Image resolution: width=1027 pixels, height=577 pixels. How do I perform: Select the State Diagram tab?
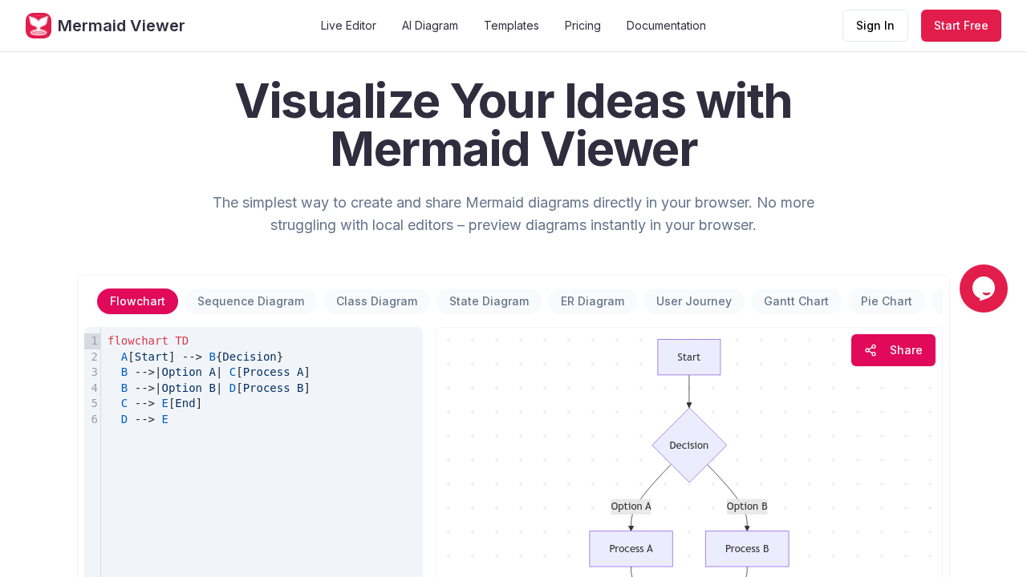(x=489, y=302)
